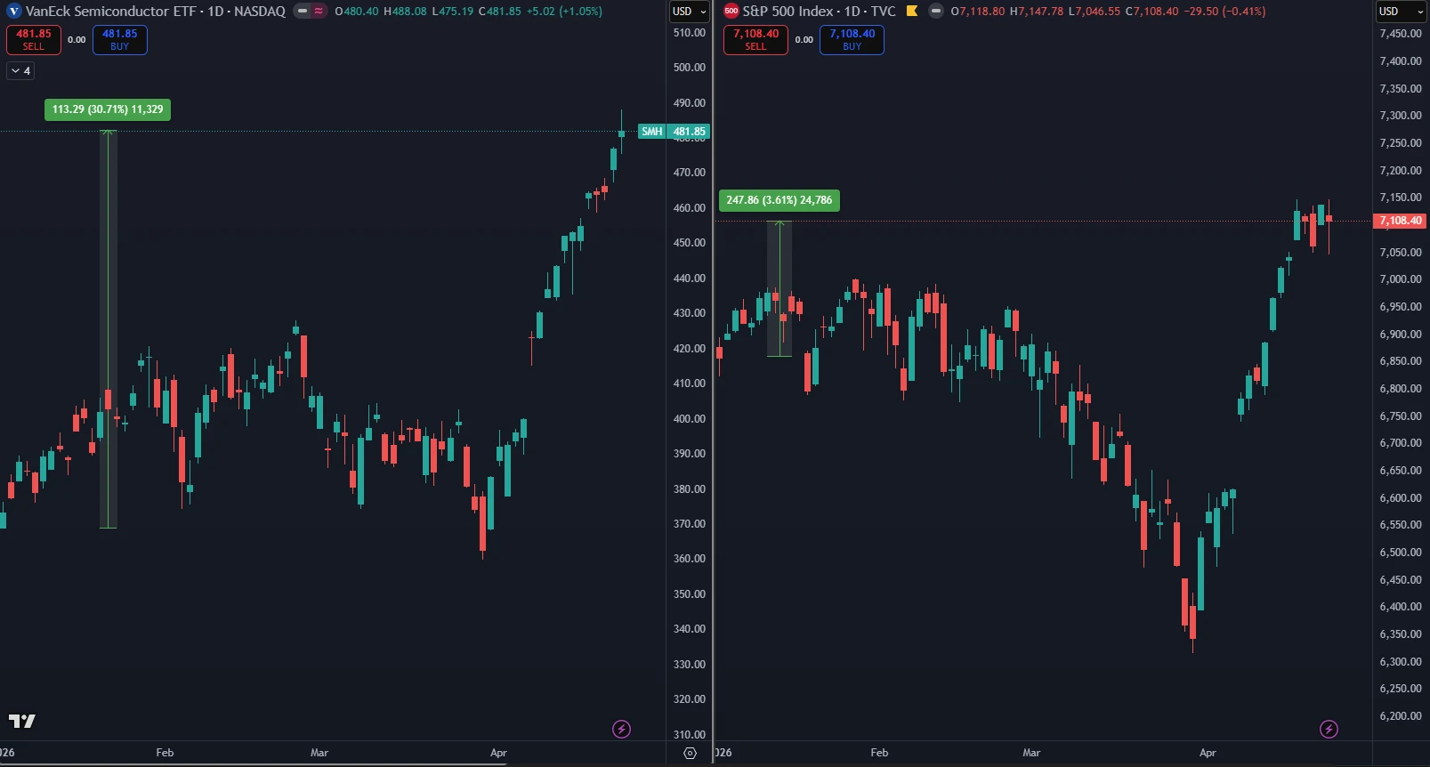Select the 113.29 (30.71%) measurement label
This screenshot has height=767, width=1430.
pos(108,109)
